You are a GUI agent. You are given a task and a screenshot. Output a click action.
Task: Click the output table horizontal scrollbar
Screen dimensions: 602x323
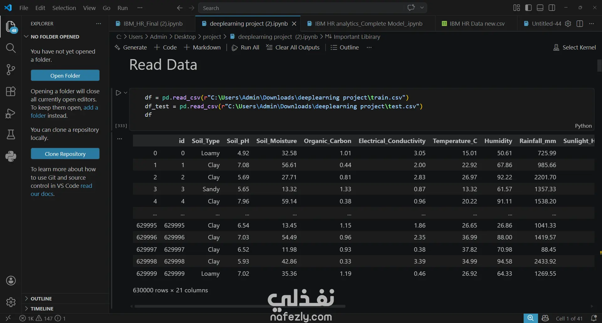pyautogui.click(x=240, y=306)
